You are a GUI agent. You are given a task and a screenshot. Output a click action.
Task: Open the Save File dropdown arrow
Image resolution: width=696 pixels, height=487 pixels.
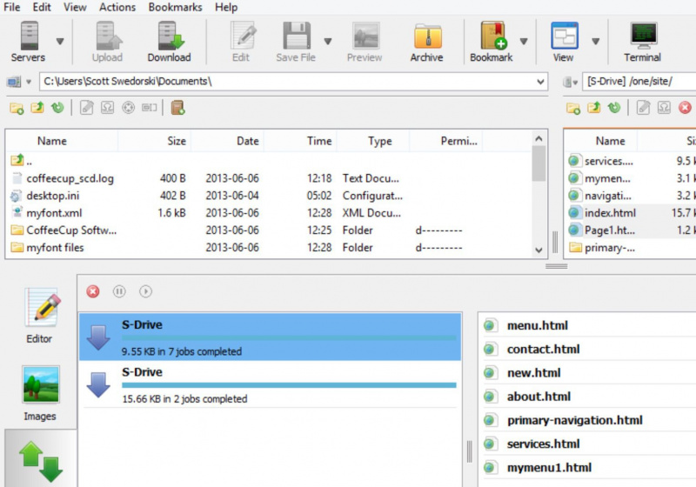328,41
